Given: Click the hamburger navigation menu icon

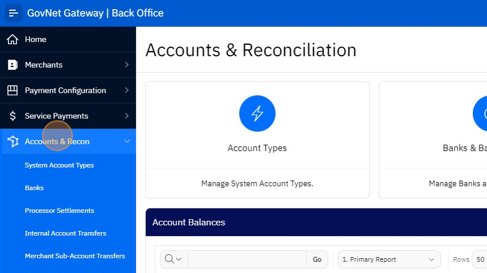Looking at the screenshot, I should 13,13.
